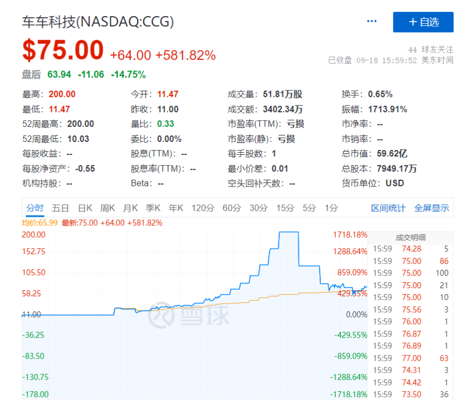473x400 pixels.
Task: Select the trade row priced 75.56
Action: click(x=411, y=310)
